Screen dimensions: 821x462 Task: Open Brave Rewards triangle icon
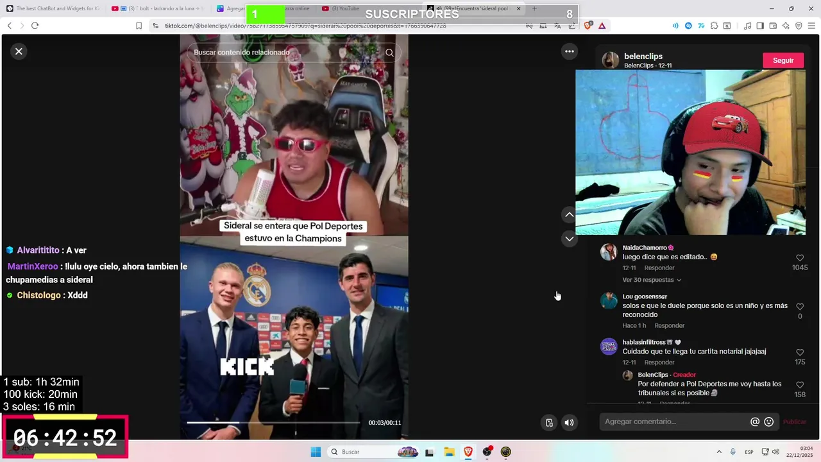(602, 26)
